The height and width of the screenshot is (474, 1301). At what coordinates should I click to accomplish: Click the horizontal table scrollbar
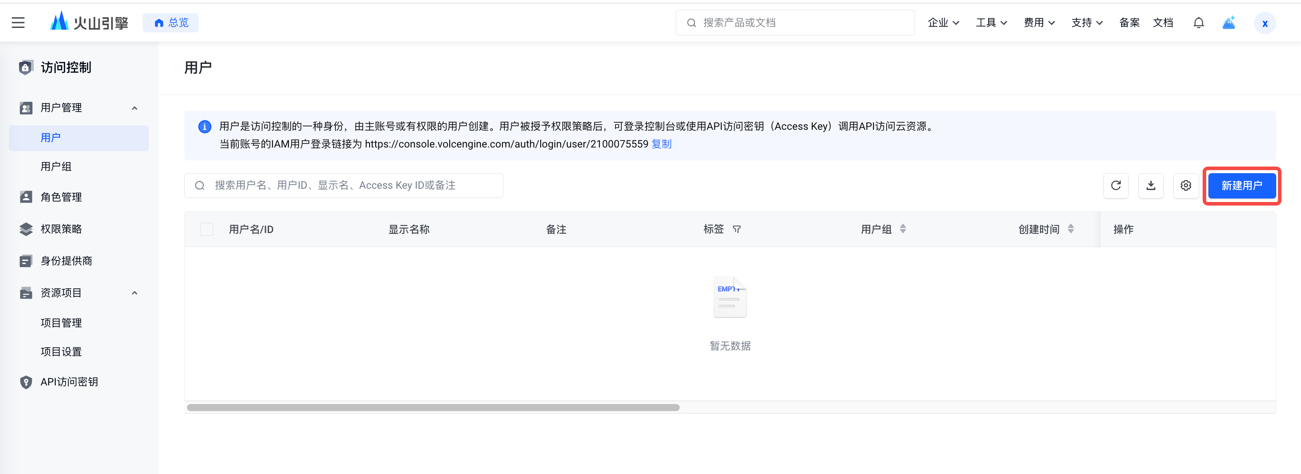click(433, 408)
